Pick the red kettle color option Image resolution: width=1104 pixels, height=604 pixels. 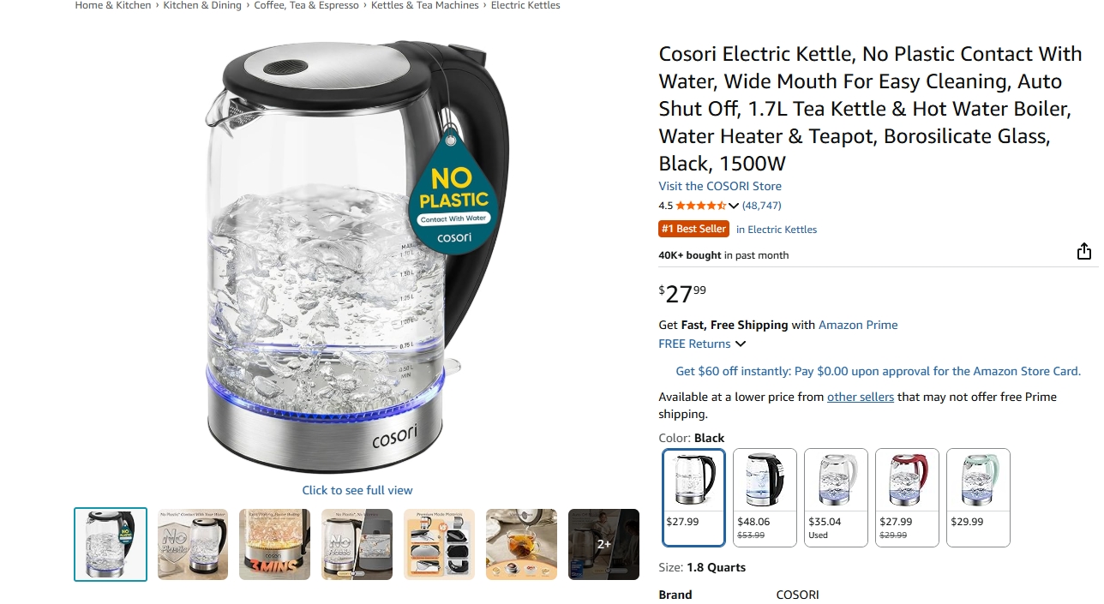[x=907, y=497]
